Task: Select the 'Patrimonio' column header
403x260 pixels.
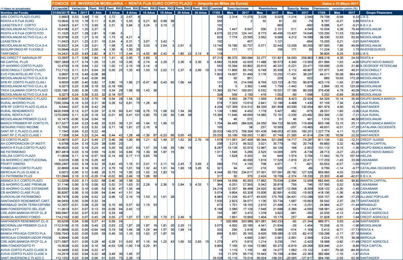Action: coord(321,9)
